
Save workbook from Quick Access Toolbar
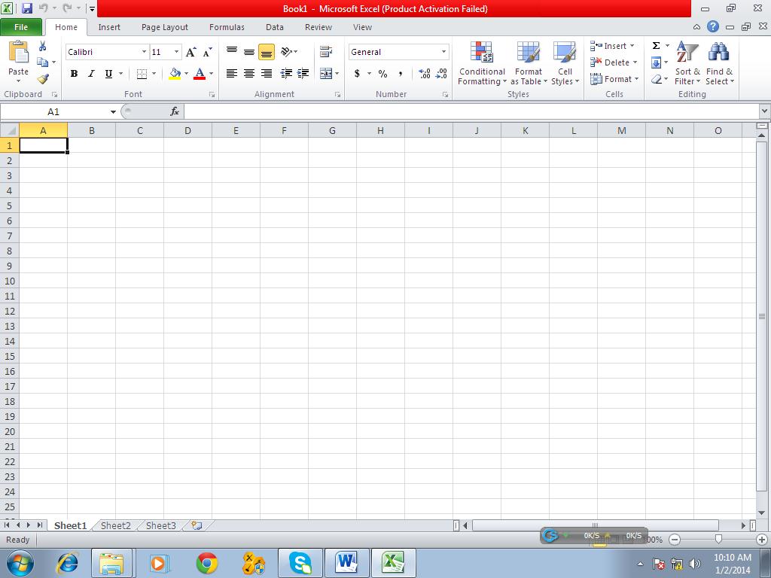(x=26, y=8)
